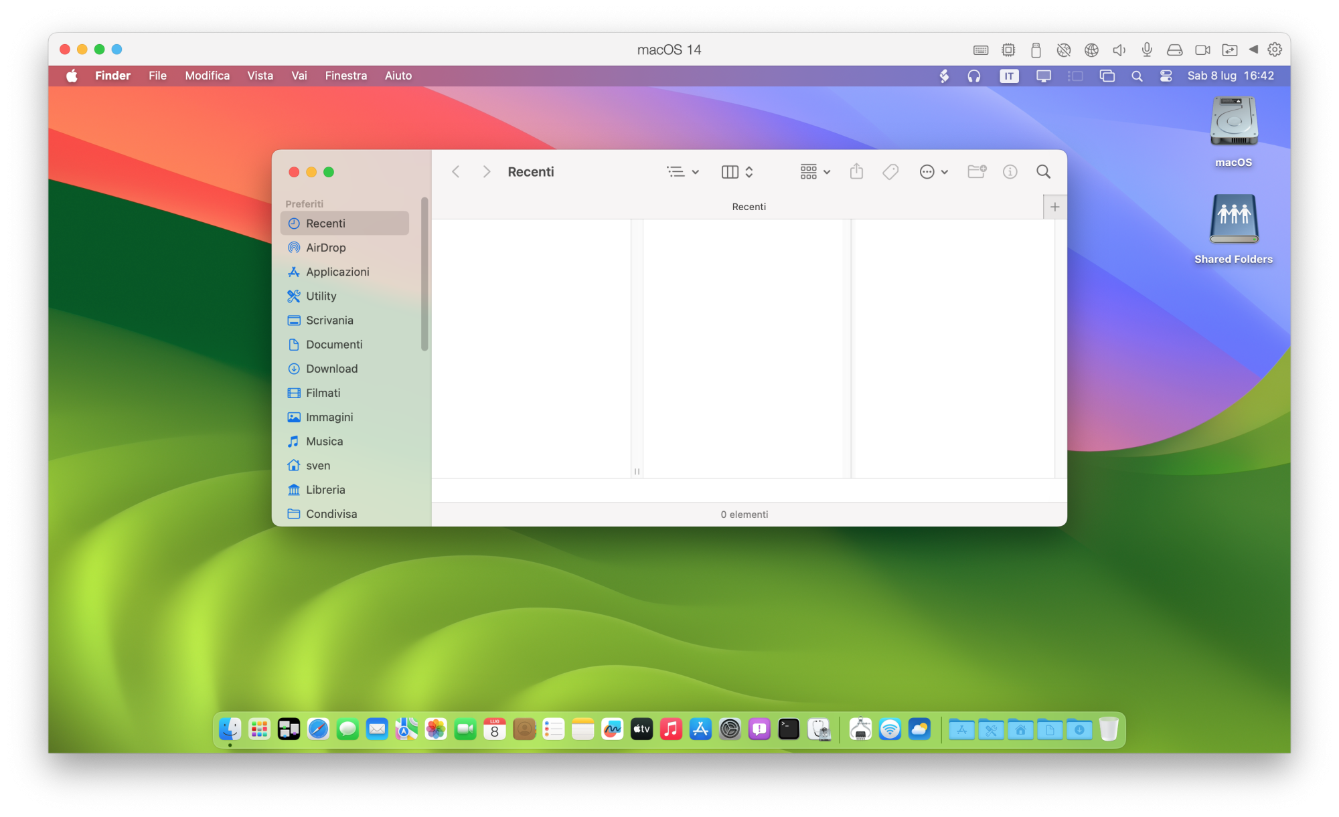Go back with the left chevron
This screenshot has width=1339, height=817.
(456, 172)
